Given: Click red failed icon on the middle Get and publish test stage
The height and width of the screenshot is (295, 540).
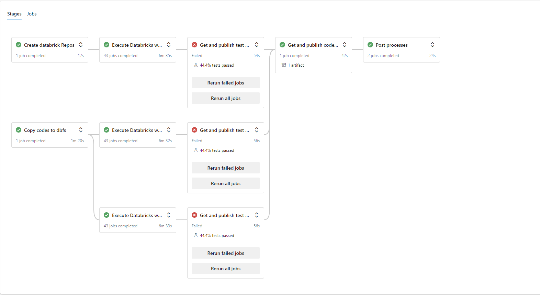Looking at the screenshot, I should pos(194,130).
